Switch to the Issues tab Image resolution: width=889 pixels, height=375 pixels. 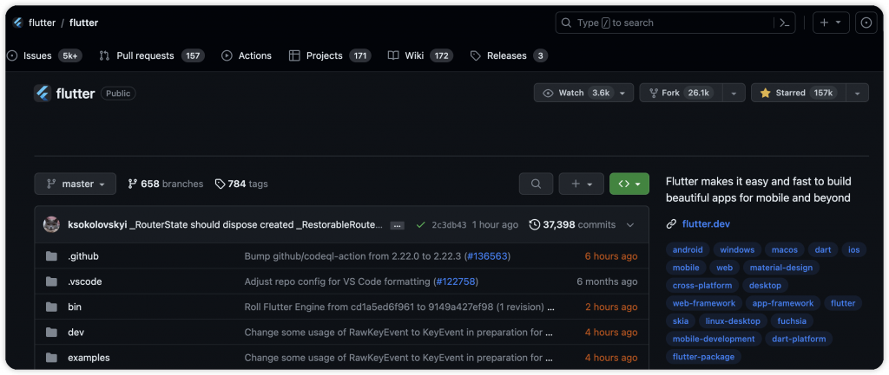[x=44, y=55]
